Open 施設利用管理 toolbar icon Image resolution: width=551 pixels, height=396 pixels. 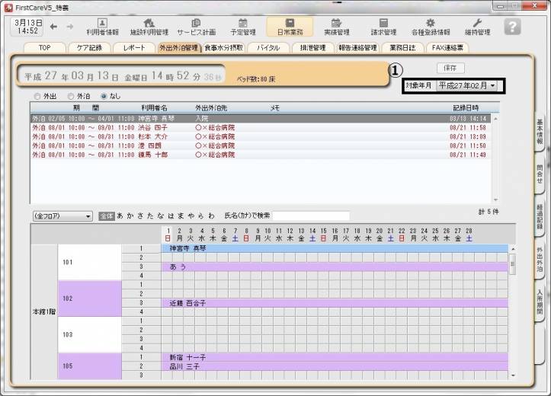[149, 27]
